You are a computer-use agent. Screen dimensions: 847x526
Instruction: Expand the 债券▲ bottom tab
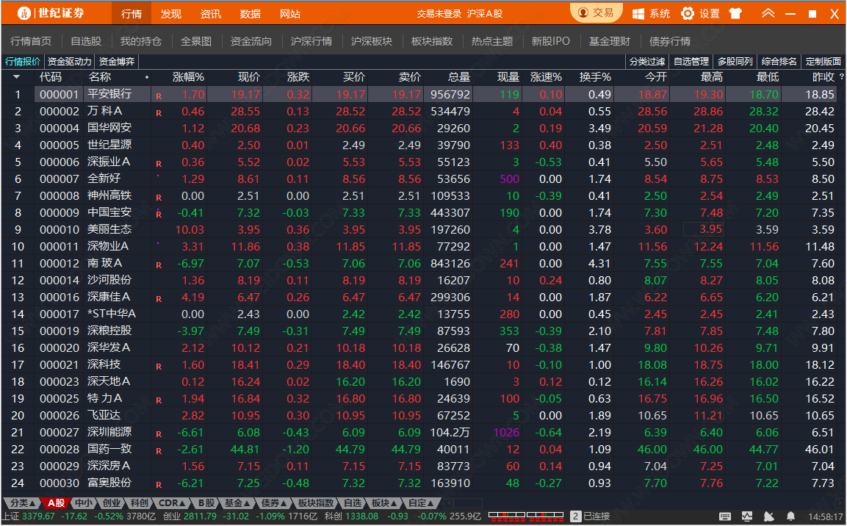(x=274, y=502)
